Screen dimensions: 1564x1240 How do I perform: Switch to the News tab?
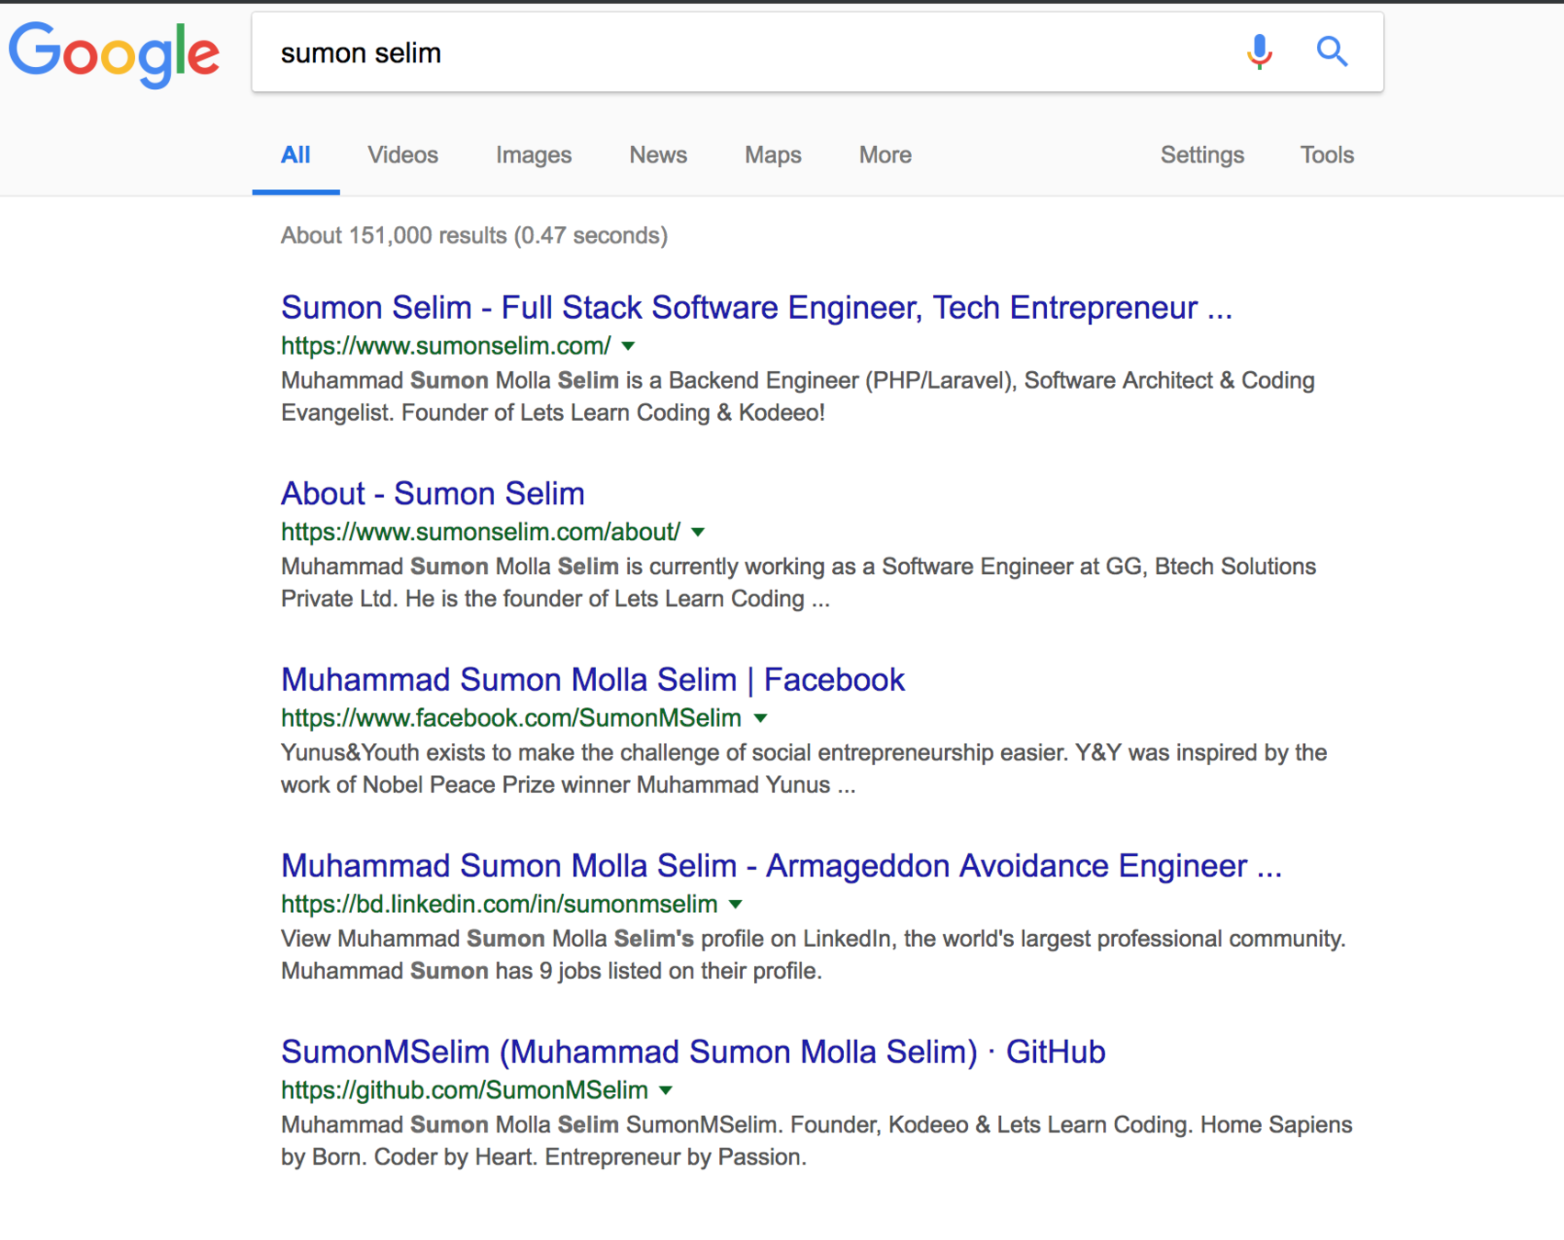click(658, 154)
